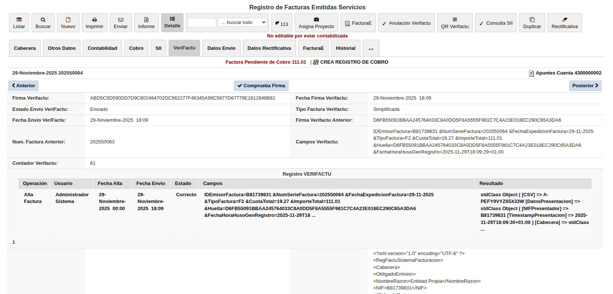Screen dimensions: 613x294
Task: Click the search text input field
Action: [202, 22]
